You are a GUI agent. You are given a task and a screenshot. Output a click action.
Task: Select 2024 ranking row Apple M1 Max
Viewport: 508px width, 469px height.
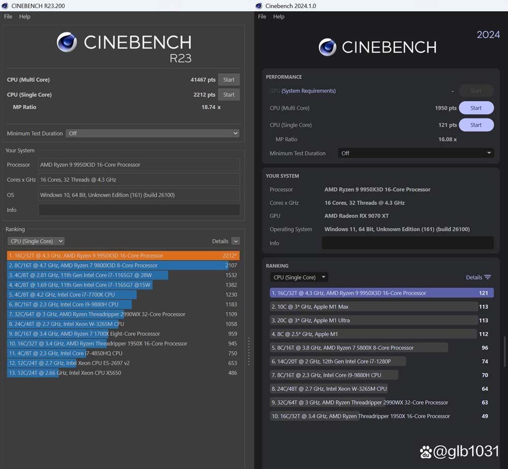(x=382, y=306)
